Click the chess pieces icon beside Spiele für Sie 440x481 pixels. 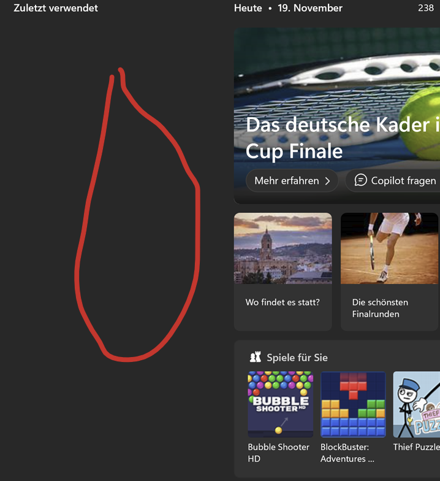tap(255, 357)
